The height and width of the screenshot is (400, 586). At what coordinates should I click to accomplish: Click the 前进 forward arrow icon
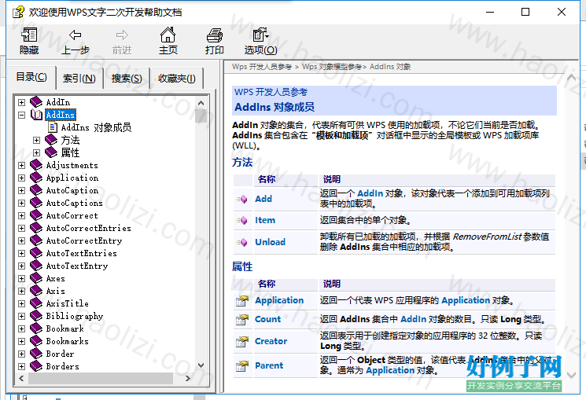point(122,35)
